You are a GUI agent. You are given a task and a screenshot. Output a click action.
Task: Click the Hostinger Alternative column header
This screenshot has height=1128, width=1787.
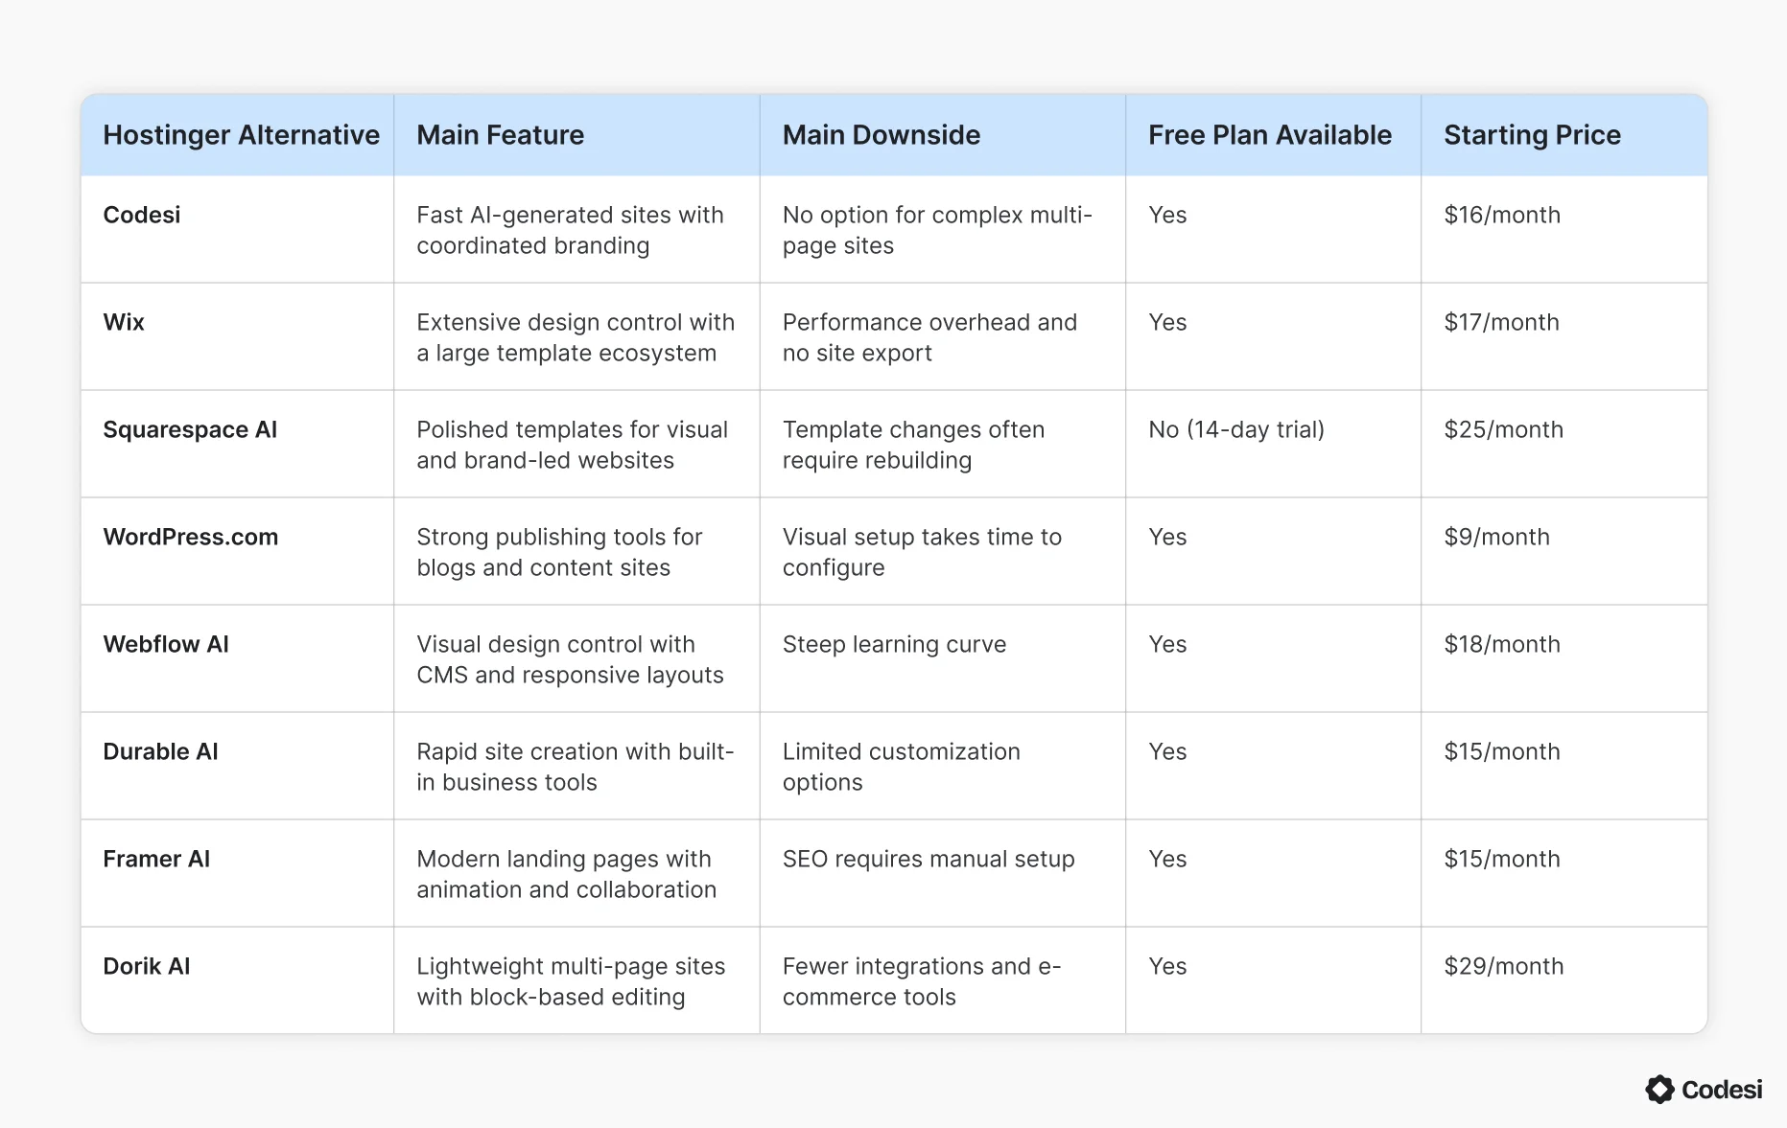(241, 135)
